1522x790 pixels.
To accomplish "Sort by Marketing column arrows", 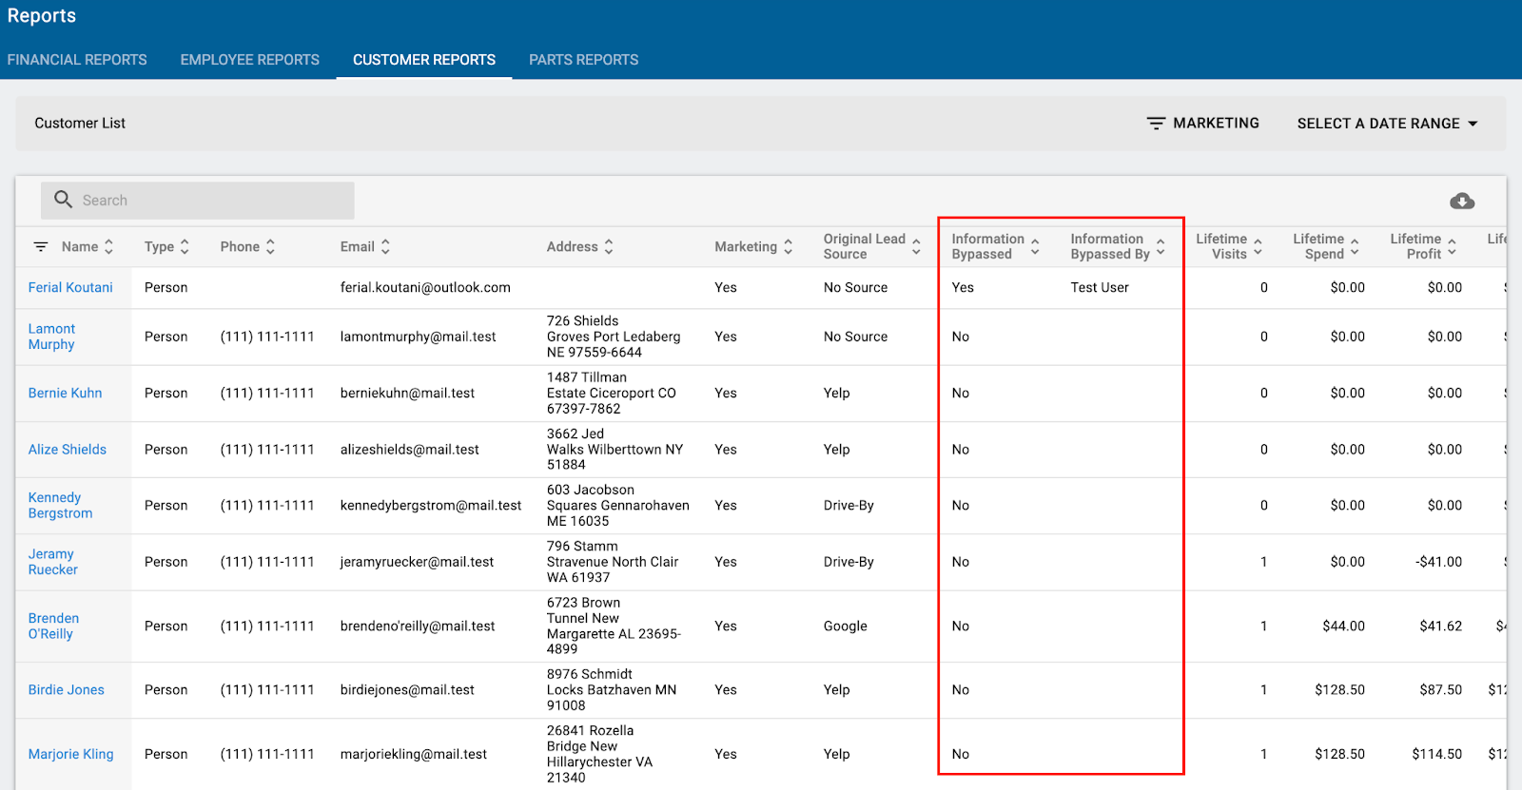I will [788, 246].
